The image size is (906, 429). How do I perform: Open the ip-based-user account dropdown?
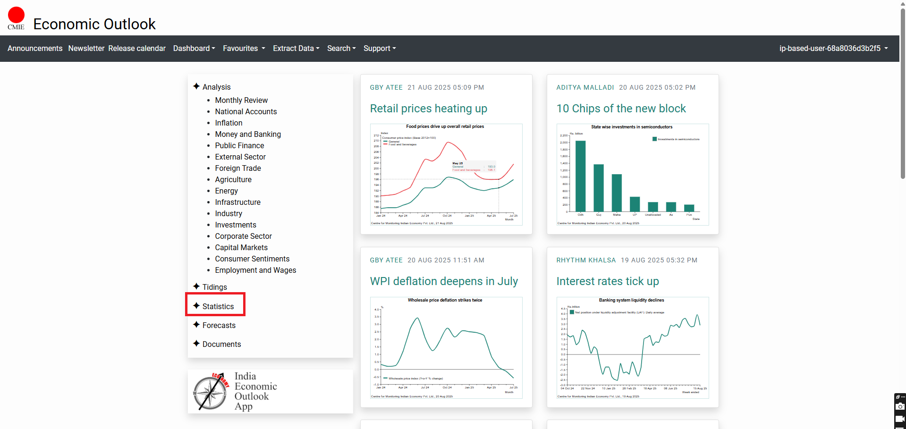(x=833, y=49)
